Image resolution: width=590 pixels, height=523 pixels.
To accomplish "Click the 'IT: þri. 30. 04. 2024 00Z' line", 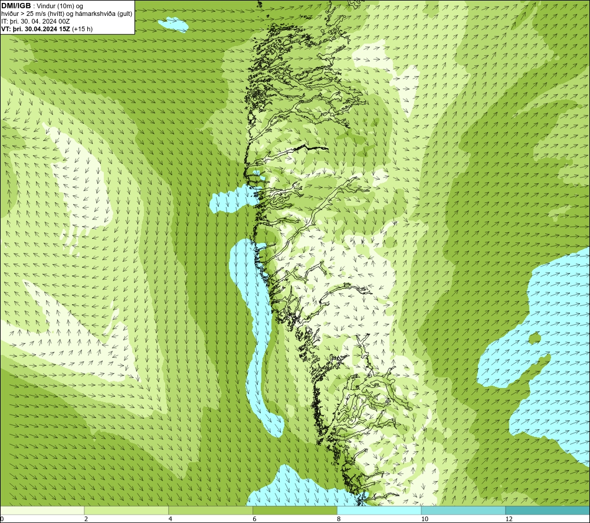I will 35,21.
